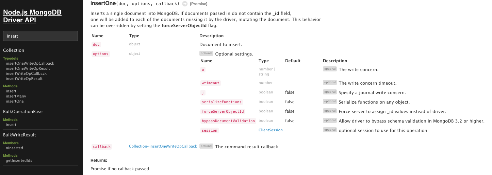Viewport: 492px width, 175px height.
Task: Go to nInserted member in sidebar
Action: [14, 148]
